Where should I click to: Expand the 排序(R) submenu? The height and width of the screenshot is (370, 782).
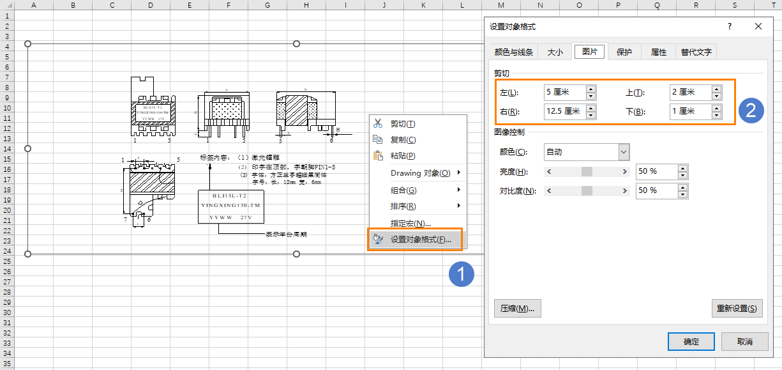[417, 206]
